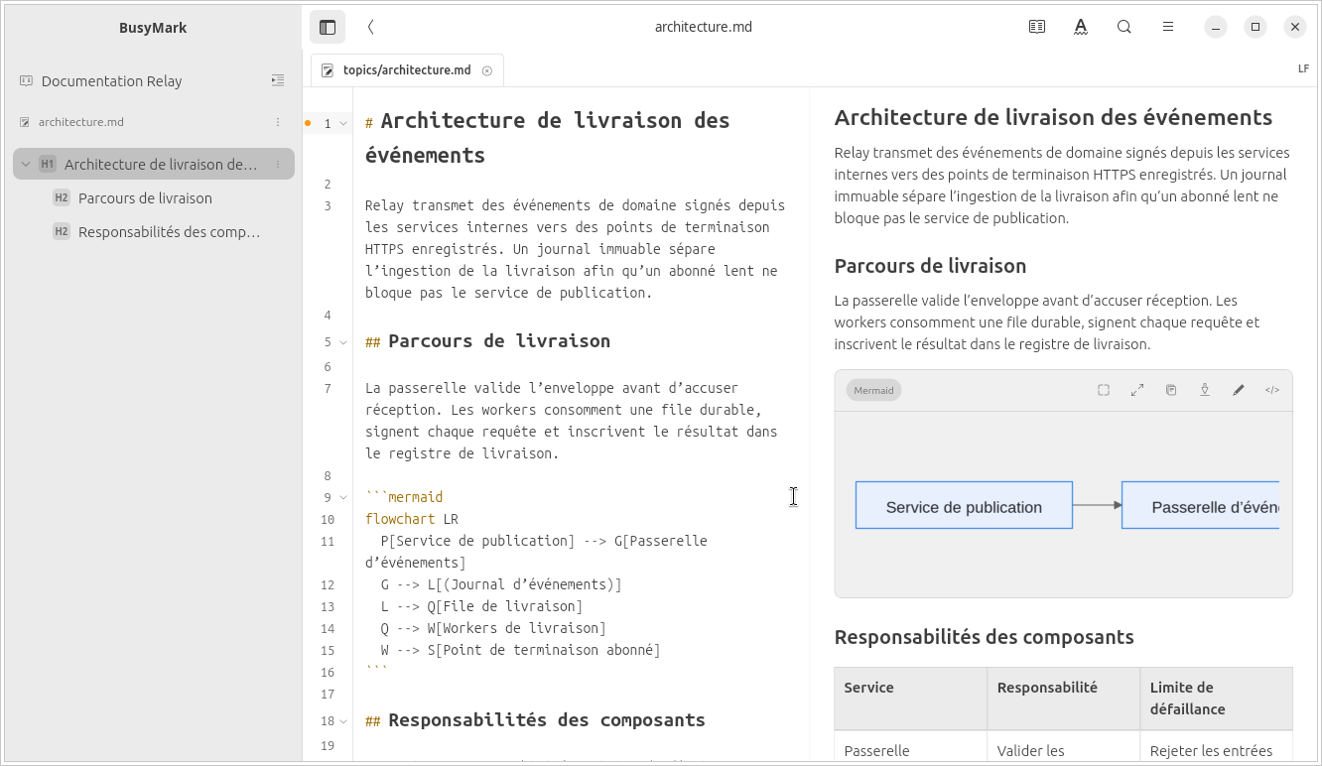Click the H1 badge in the outline
This screenshot has height=766, width=1322.
pyautogui.click(x=48, y=164)
